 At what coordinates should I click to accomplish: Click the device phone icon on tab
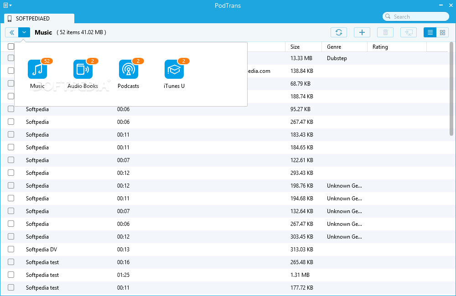point(10,19)
